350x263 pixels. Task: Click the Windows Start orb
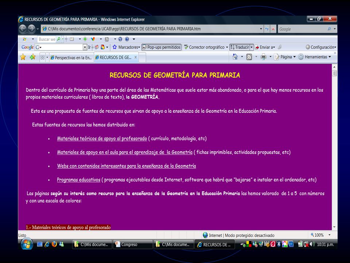coord(27,244)
